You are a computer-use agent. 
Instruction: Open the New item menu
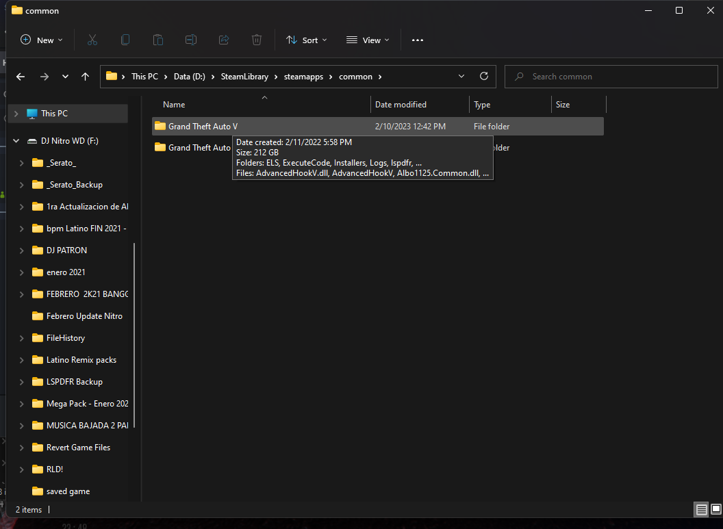tap(42, 40)
